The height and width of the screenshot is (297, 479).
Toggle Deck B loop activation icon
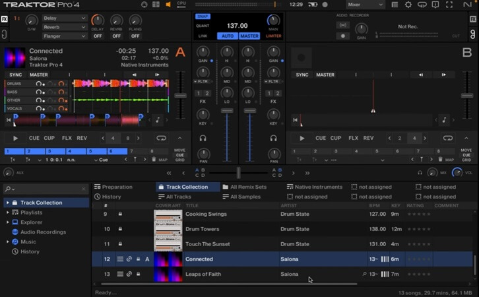point(448,138)
